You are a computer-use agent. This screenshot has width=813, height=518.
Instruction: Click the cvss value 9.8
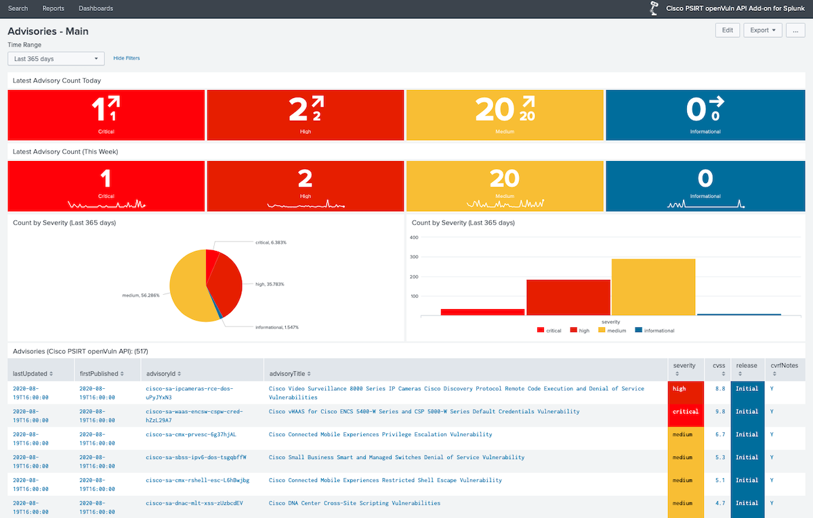[x=720, y=411]
